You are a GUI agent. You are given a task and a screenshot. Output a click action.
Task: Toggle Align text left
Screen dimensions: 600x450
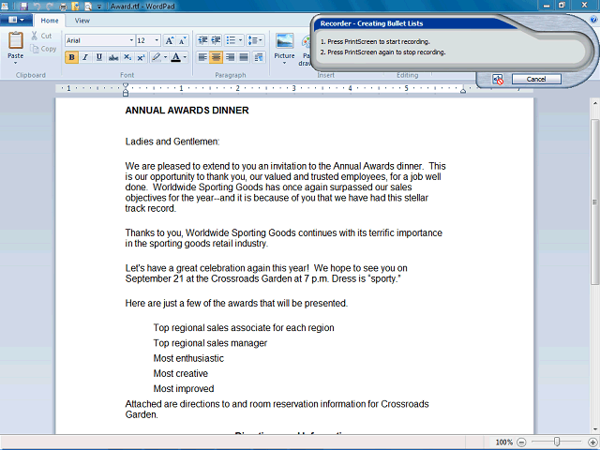pyautogui.click(x=202, y=57)
